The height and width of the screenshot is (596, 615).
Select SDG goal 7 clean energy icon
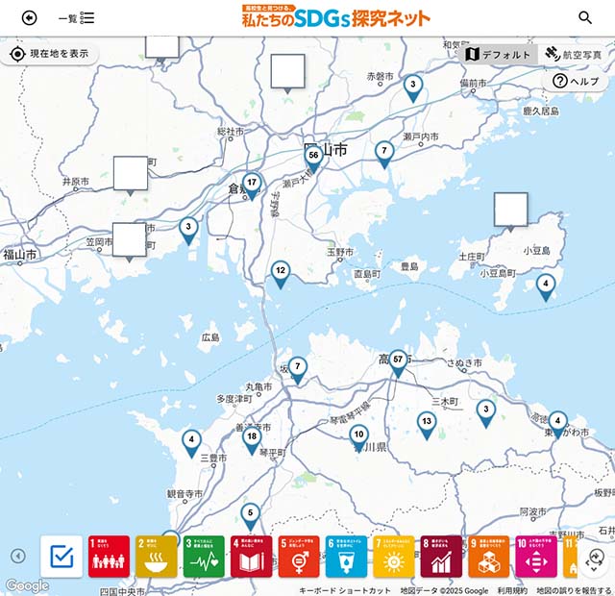[394, 557]
